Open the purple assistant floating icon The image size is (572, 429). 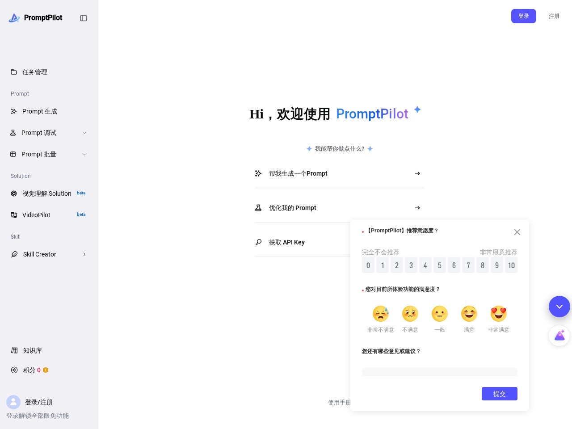coord(559,335)
